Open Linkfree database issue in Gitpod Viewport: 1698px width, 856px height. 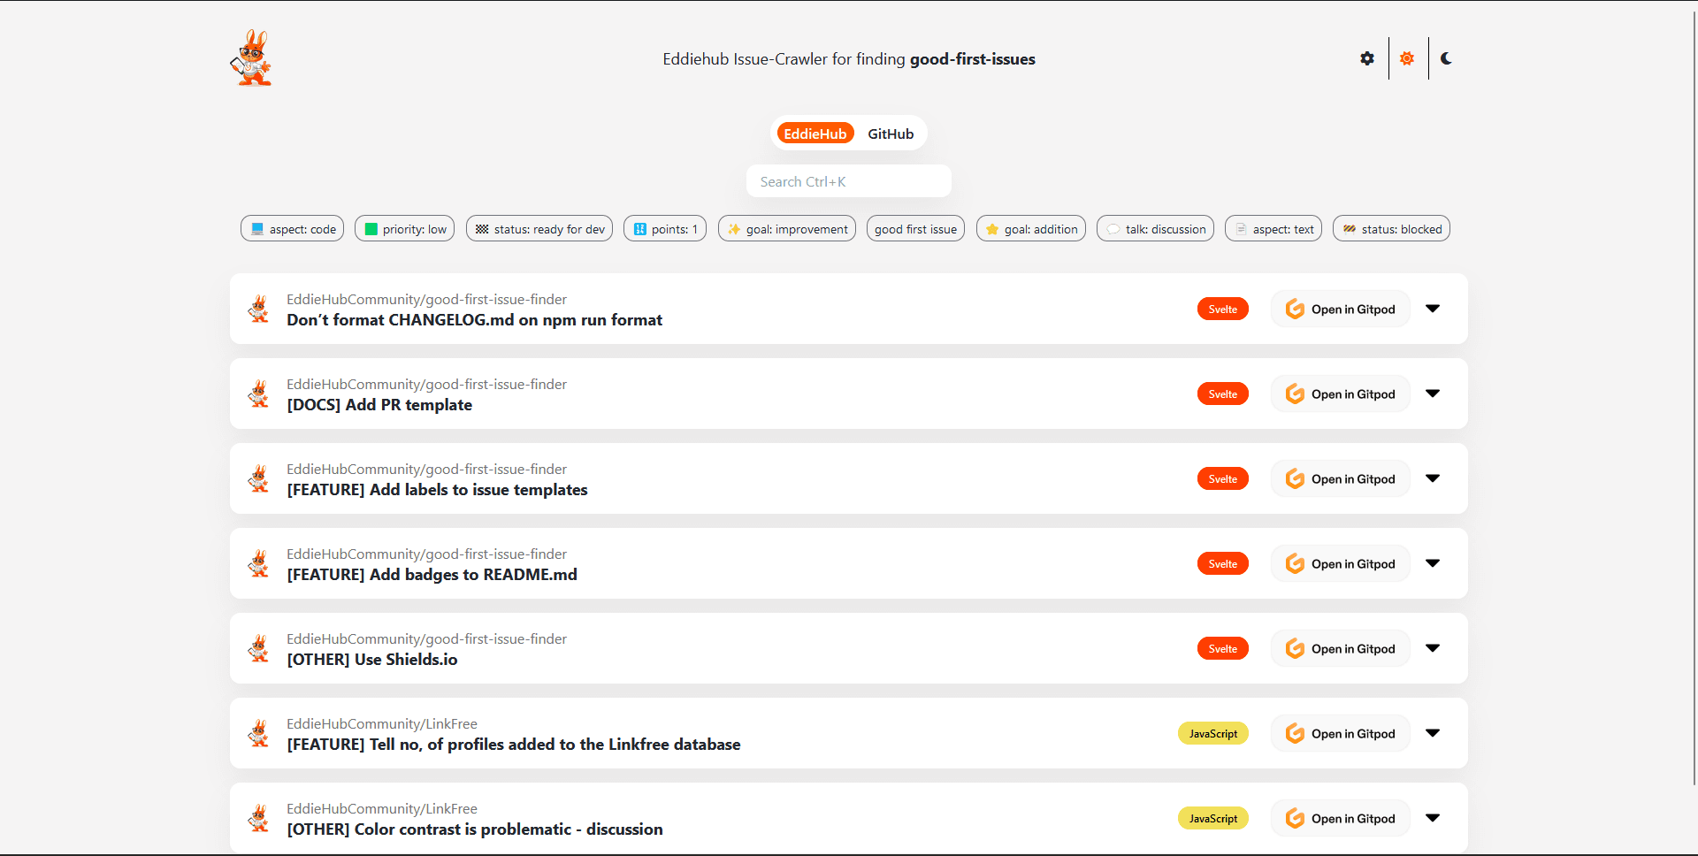[x=1340, y=733]
